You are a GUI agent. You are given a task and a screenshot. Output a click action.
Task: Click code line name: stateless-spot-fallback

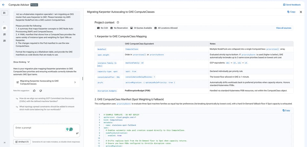coord(121,125)
